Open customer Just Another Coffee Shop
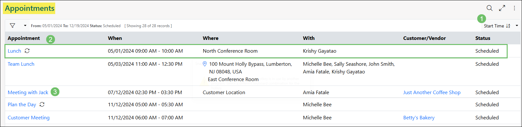This screenshot has height=127, width=522. (x=432, y=93)
